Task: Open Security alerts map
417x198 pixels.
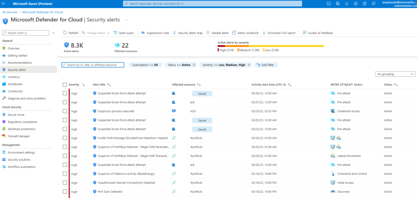Action: [x=188, y=33]
